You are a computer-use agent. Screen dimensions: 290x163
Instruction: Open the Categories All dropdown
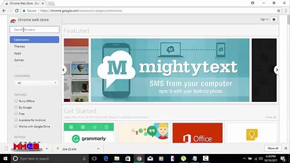coord(36,83)
